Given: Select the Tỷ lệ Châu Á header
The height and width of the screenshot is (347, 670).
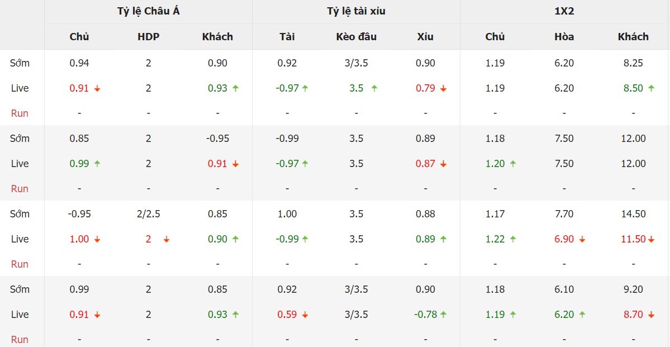Looking at the screenshot, I should click(x=148, y=12).
